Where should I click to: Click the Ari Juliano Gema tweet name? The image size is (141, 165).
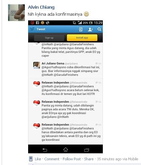[53, 63]
